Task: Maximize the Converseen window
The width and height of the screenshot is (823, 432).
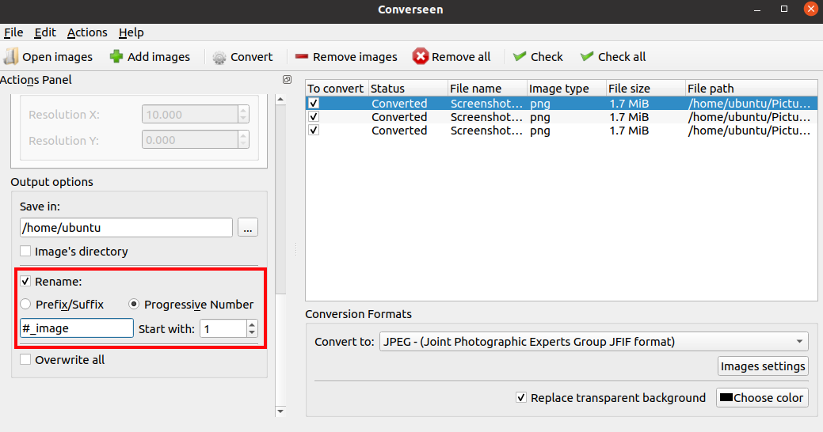Action: point(784,9)
